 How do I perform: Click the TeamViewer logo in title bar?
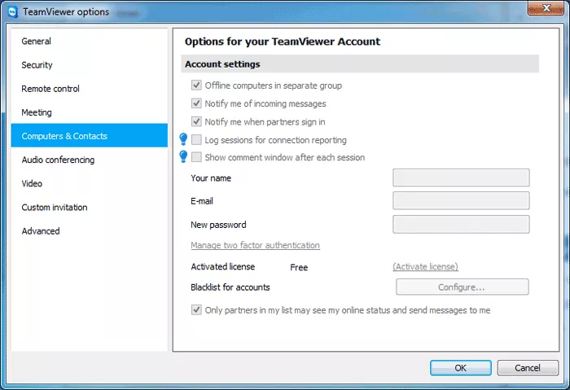click(x=12, y=12)
